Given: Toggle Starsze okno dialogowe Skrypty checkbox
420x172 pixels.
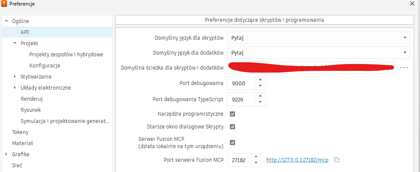Looking at the screenshot, I should (232, 127).
